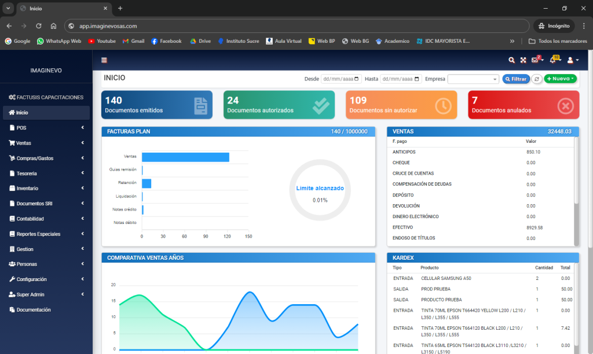Click the Ventas bar in Facturas Plan chart

[185, 157]
